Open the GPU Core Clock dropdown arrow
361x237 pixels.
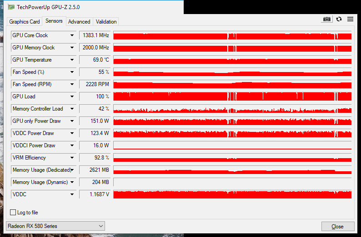tap(72, 35)
